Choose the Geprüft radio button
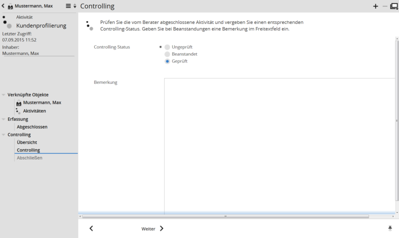The image size is (399, 238). click(x=167, y=61)
